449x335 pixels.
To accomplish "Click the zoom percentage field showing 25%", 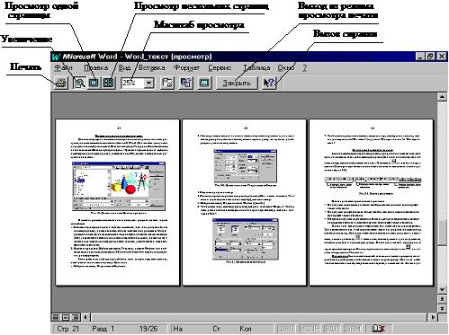I will 133,83.
